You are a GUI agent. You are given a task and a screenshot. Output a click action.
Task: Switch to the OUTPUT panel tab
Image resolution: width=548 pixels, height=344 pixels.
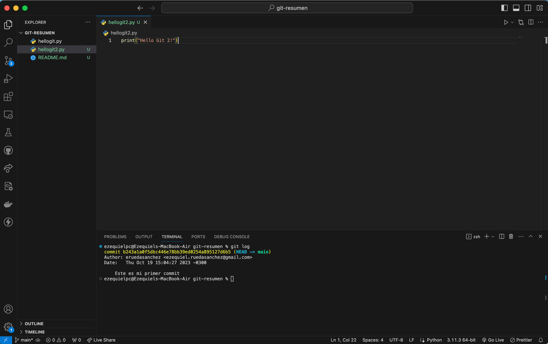pyautogui.click(x=144, y=236)
